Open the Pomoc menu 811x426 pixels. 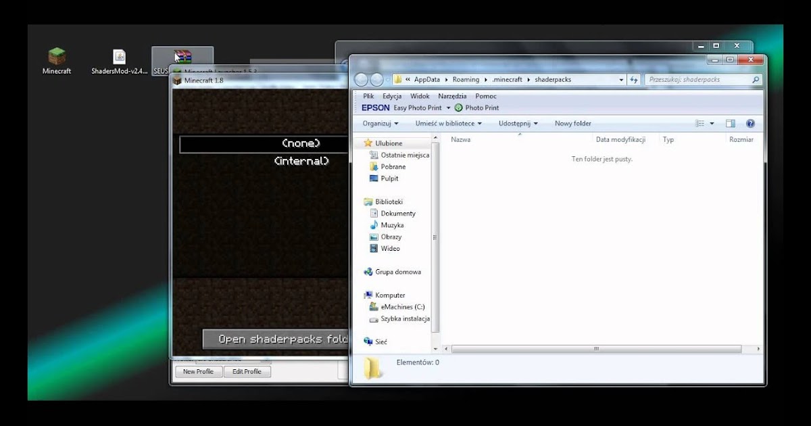pos(486,97)
